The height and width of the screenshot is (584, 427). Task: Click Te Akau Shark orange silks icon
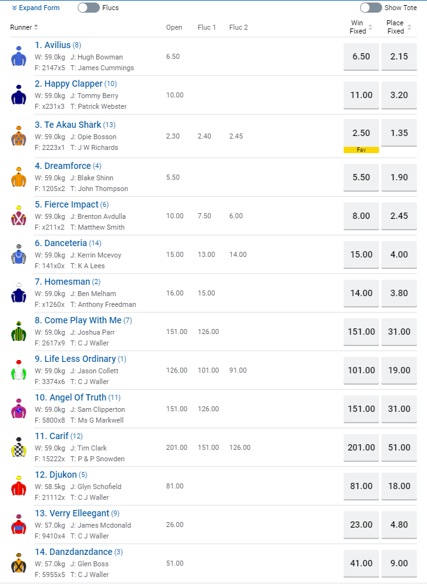pyautogui.click(x=18, y=136)
